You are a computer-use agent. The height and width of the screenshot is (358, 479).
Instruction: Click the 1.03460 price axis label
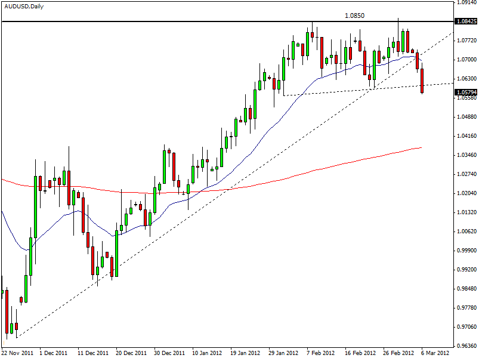pyautogui.click(x=465, y=155)
